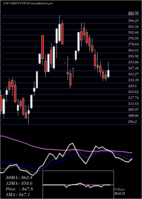Image resolution: width=142 pixels, height=199 pixels.
Task: Click the 50MA : 365.8 readout
Action: [x=19, y=177]
